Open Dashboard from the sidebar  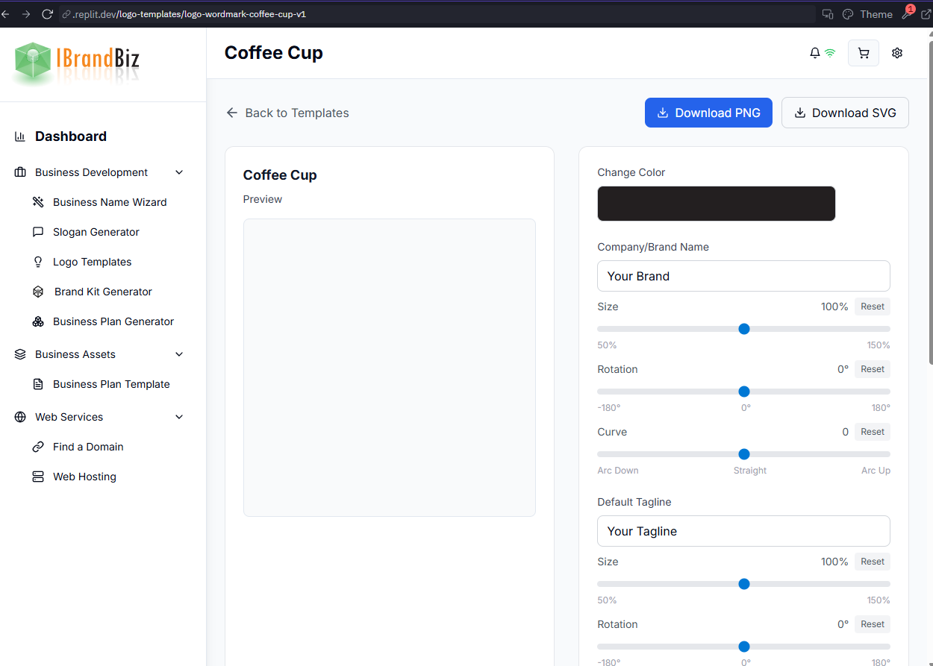(71, 136)
